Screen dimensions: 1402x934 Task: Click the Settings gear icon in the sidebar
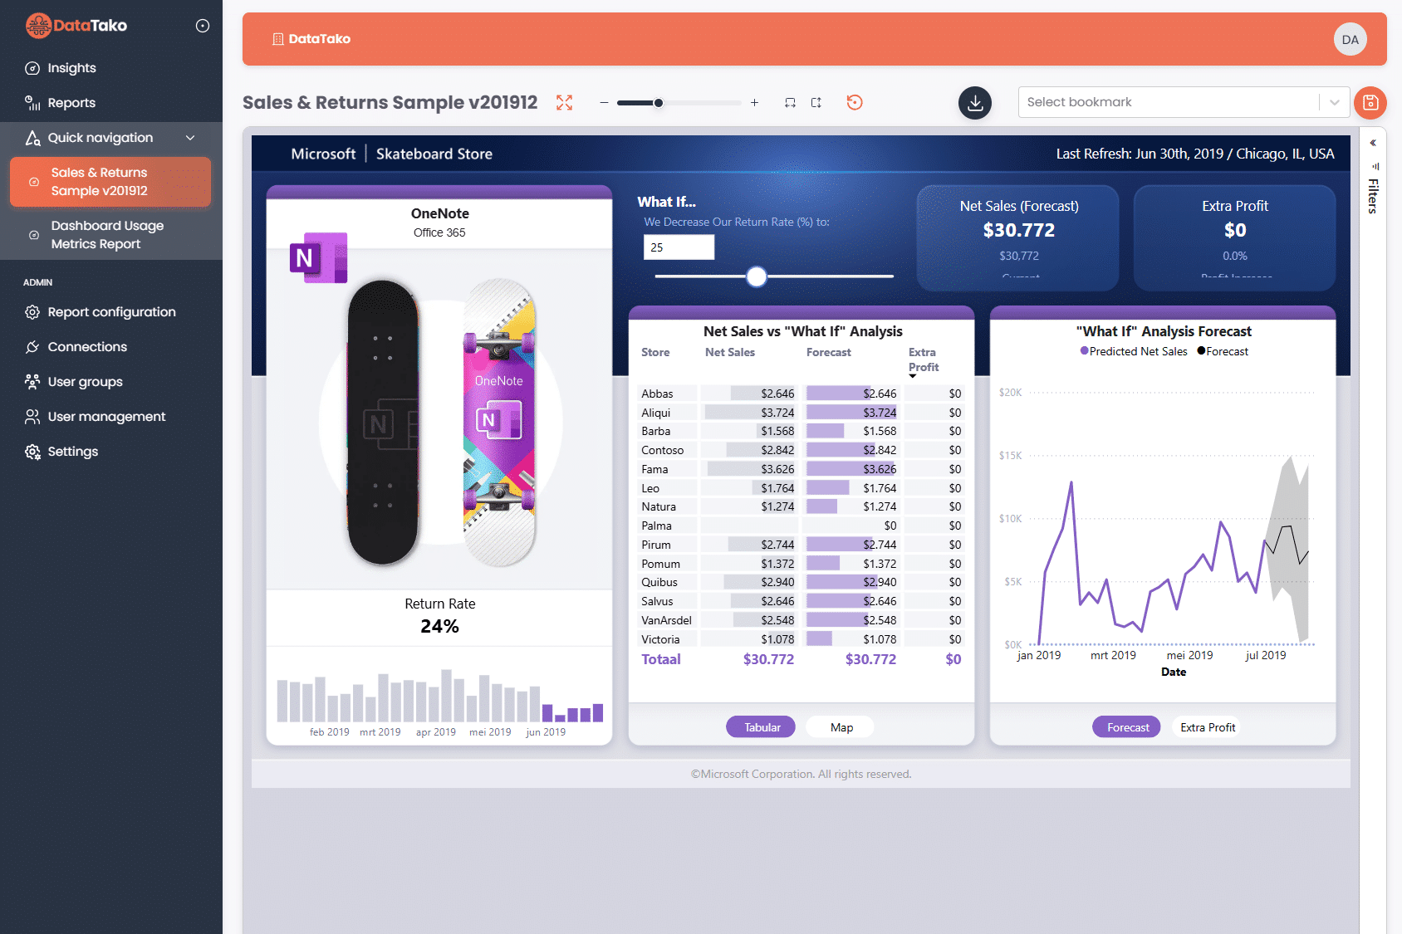tap(32, 451)
